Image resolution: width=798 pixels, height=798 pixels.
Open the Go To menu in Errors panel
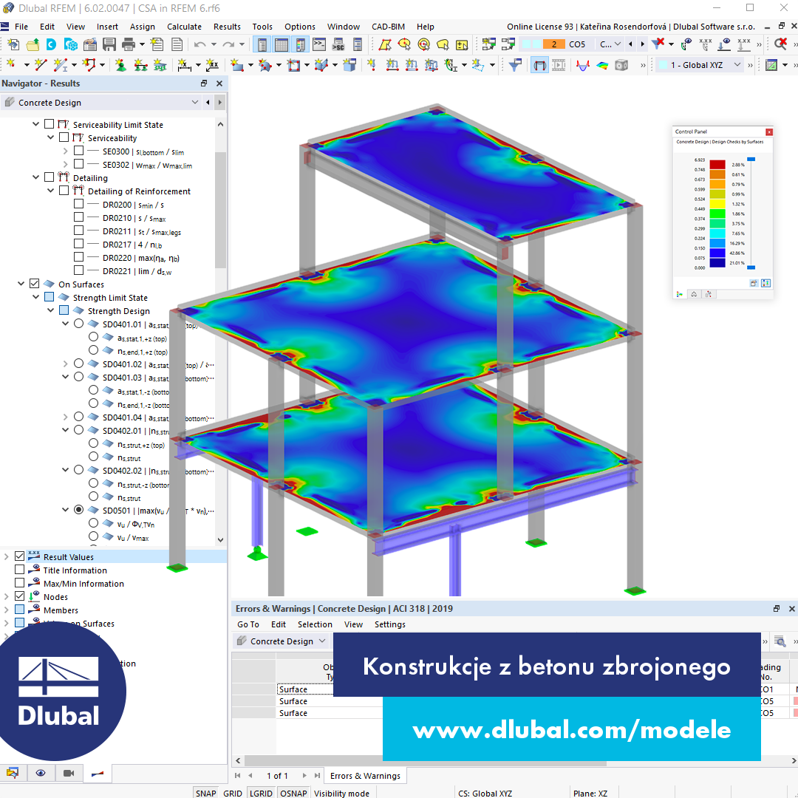coord(248,624)
